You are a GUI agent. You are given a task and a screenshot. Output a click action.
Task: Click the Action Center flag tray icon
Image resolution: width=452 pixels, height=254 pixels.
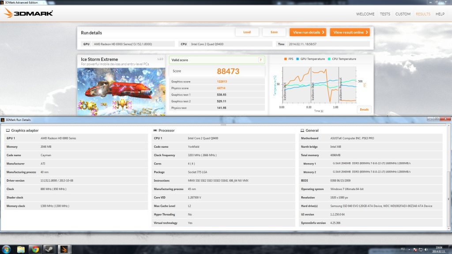(x=415, y=250)
